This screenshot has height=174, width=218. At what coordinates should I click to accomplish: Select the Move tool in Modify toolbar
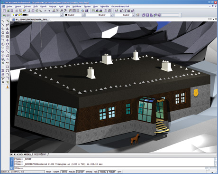click(x=8, y=40)
